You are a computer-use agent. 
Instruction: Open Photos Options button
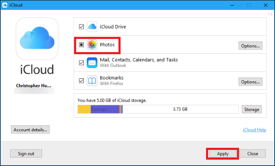point(250,46)
